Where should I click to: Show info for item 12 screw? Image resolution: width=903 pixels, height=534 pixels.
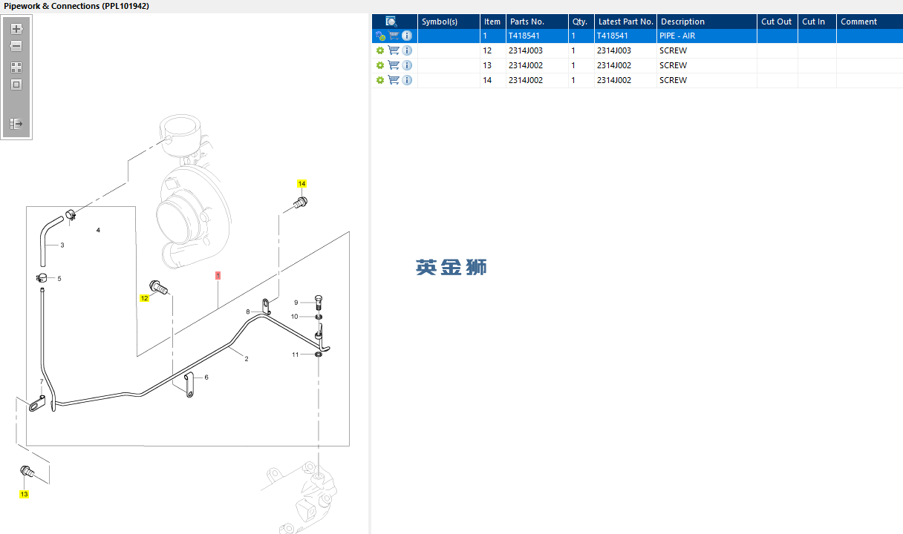click(407, 50)
